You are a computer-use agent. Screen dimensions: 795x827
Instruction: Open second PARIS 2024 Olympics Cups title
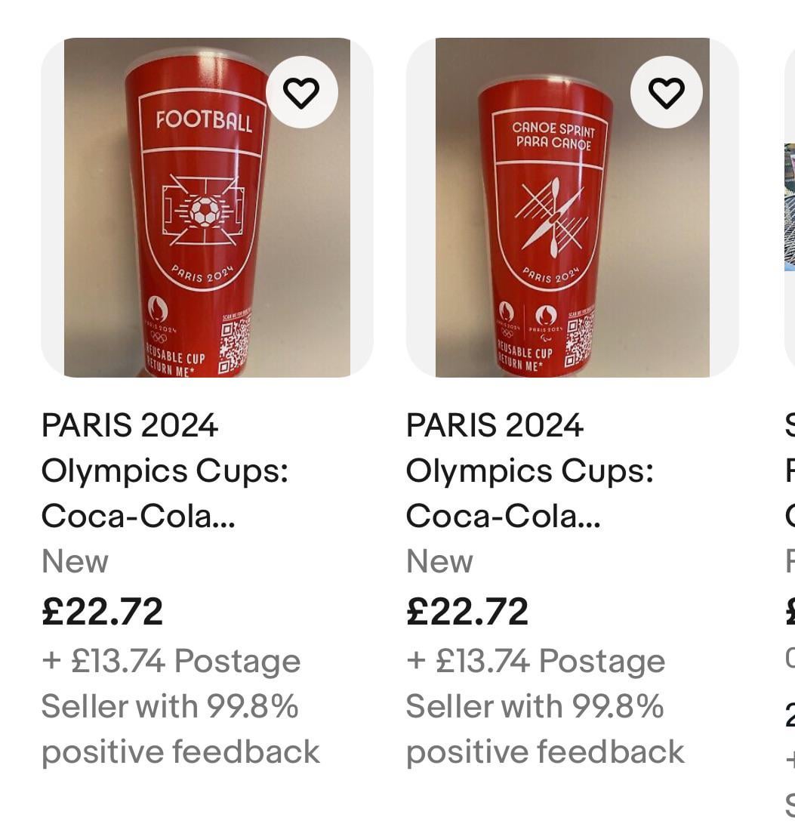point(529,471)
